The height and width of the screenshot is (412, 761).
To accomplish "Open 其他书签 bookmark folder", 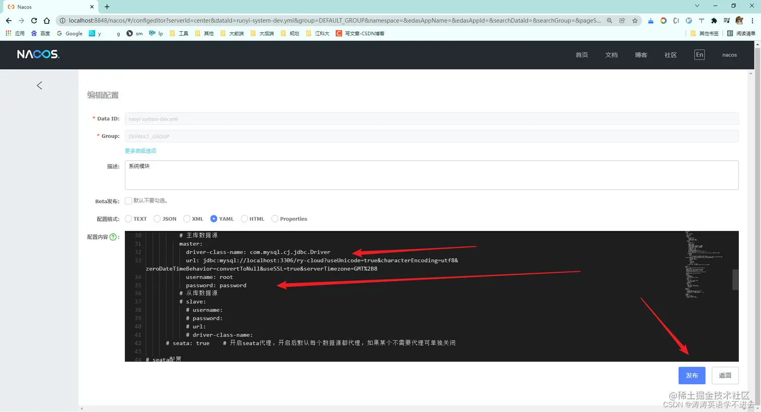I will 704,33.
